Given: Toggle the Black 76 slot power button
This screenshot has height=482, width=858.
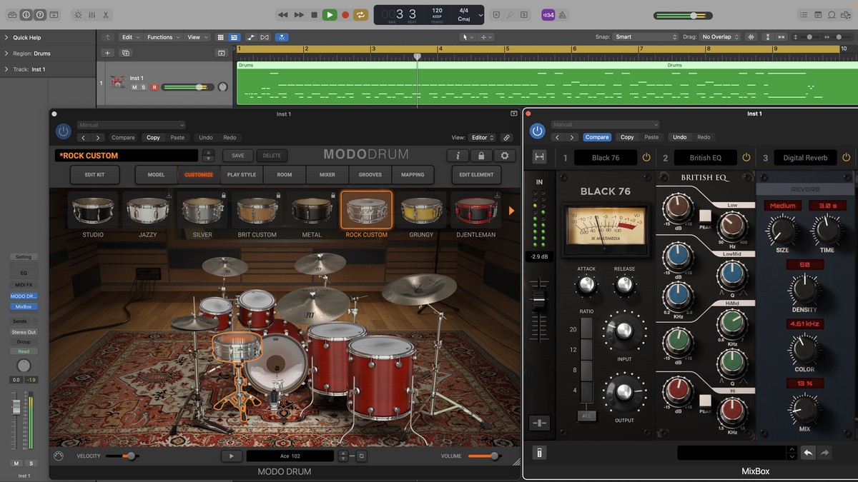Looking at the screenshot, I should point(646,158).
